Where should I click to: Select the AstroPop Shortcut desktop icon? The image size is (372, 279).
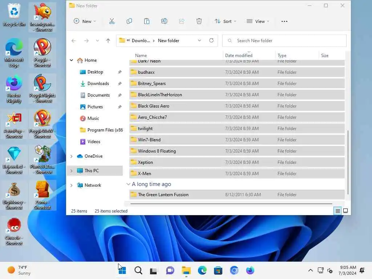pos(14,124)
